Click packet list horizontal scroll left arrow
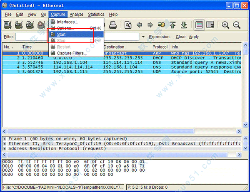 point(4,131)
